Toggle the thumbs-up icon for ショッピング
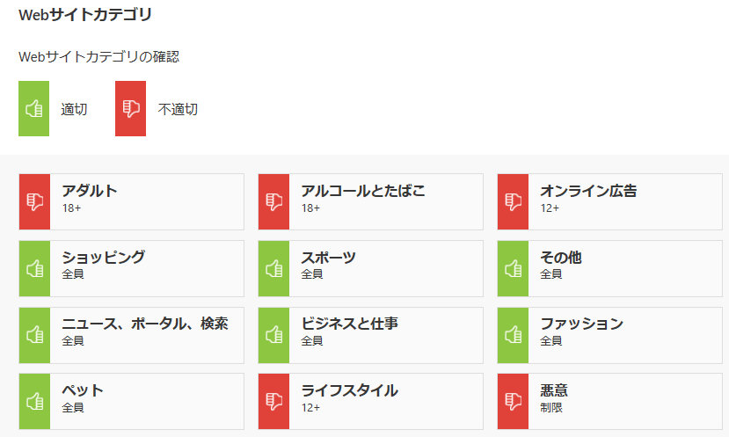729x437 pixels. click(x=34, y=268)
